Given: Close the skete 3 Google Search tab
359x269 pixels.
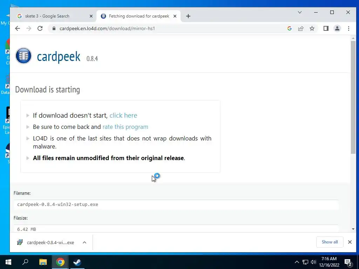Looking at the screenshot, I should 91,16.
